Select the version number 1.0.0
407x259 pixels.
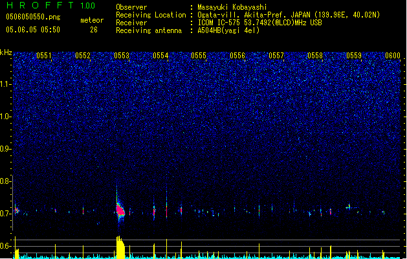[x=88, y=6]
